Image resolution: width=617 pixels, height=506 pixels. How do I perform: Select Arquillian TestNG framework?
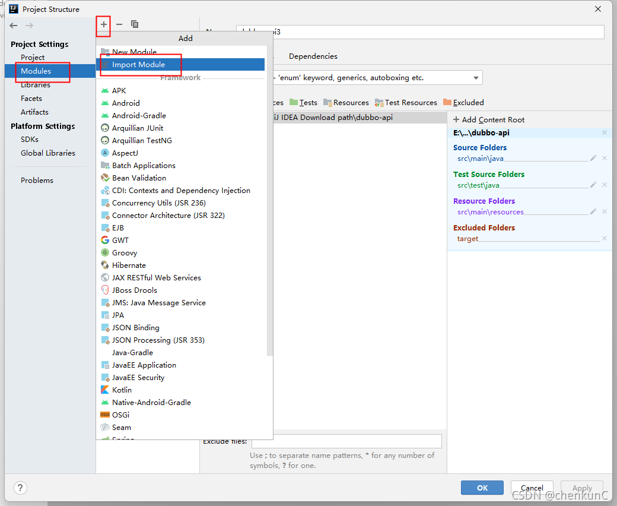point(180,141)
